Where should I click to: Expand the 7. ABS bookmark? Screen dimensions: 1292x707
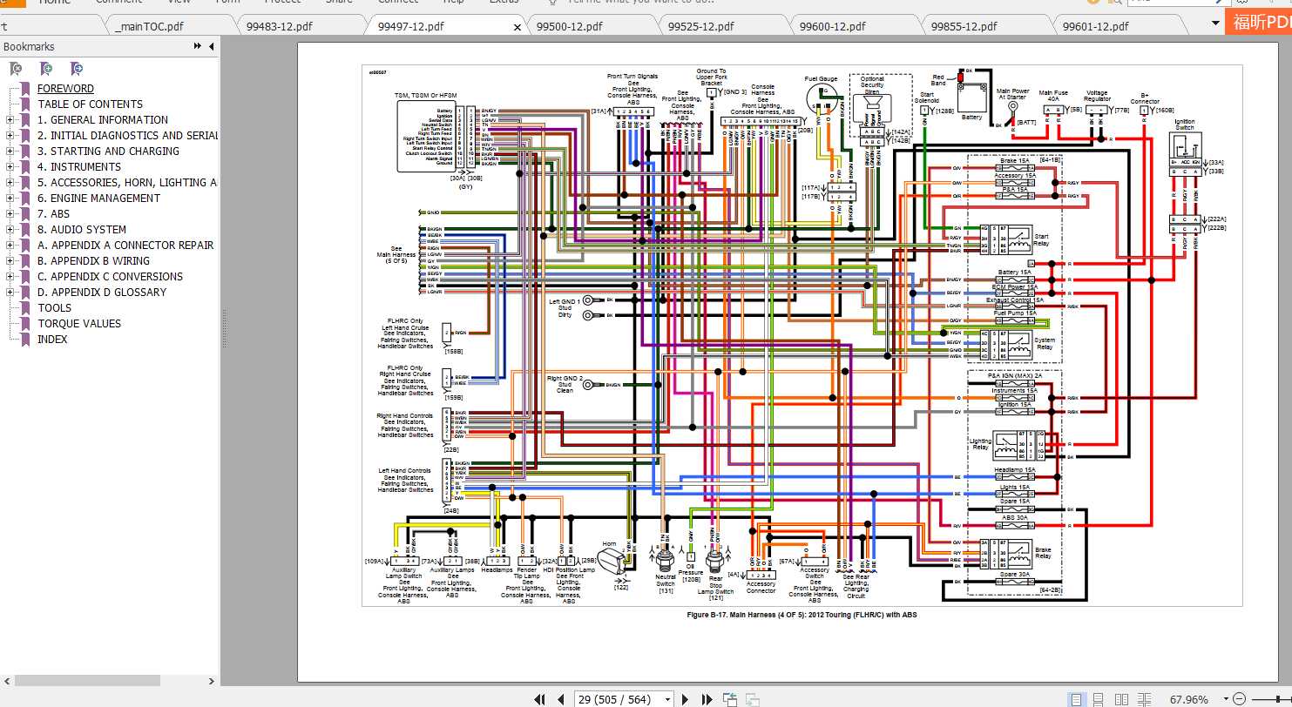[x=10, y=214]
